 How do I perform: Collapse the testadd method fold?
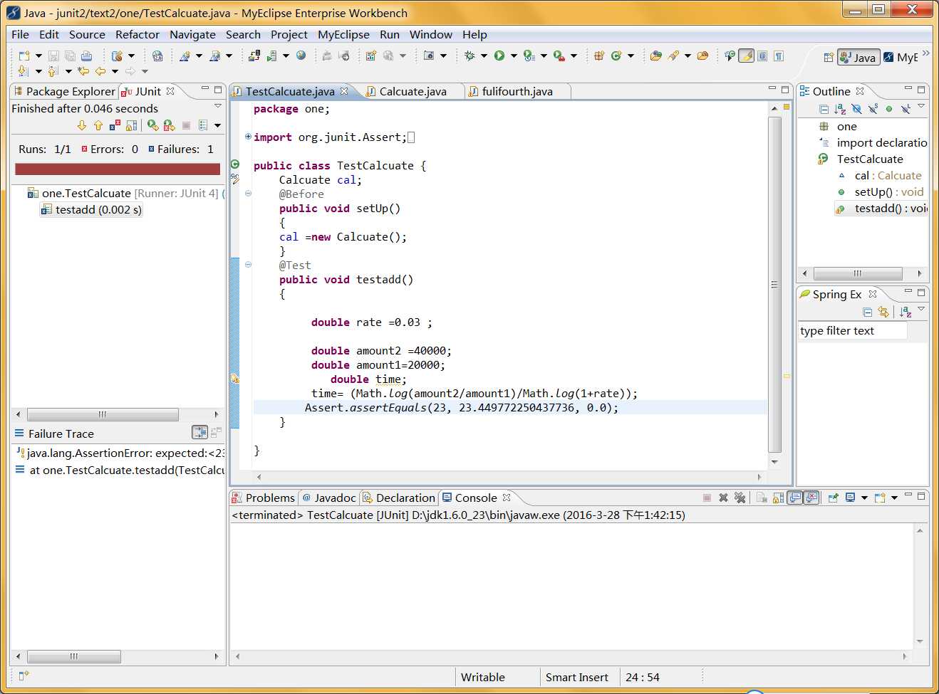click(248, 264)
